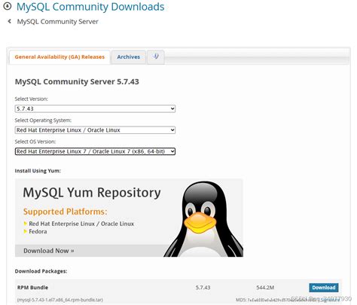The width and height of the screenshot is (357, 305).
Task: Click the mysql-5.7.43 rpm-bundle.tar filename
Action: (x=60, y=300)
